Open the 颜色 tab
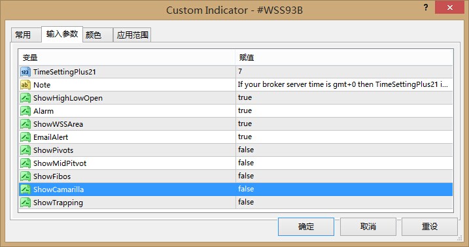This screenshot has width=469, height=247. click(x=97, y=35)
